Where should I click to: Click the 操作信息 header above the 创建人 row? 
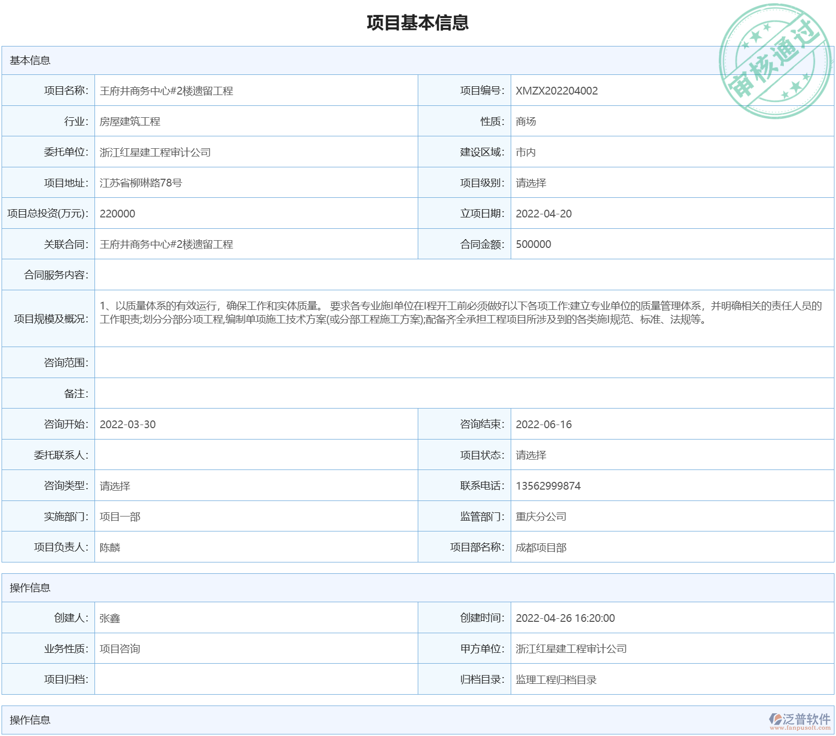point(30,588)
